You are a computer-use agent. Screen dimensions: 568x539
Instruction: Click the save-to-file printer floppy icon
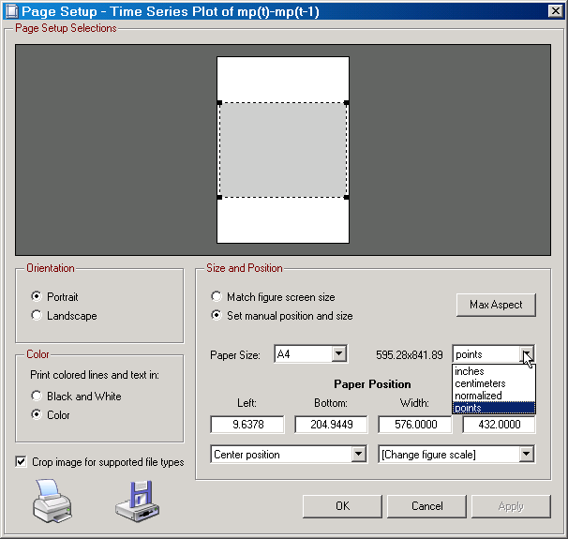click(138, 501)
